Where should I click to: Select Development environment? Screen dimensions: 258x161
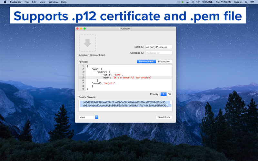click(x=146, y=62)
